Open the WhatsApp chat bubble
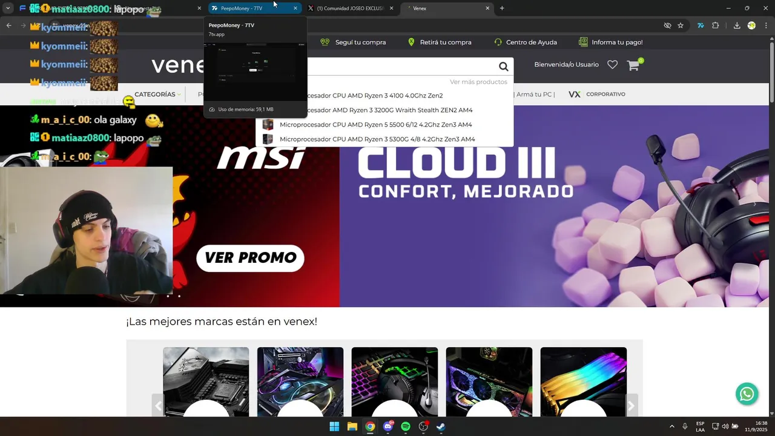775x436 pixels. [747, 394]
